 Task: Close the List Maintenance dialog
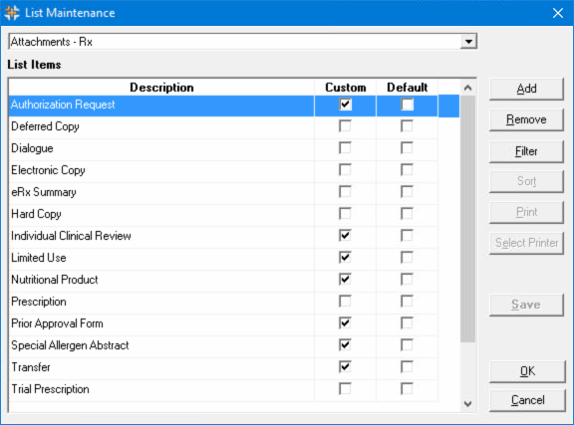(x=558, y=13)
